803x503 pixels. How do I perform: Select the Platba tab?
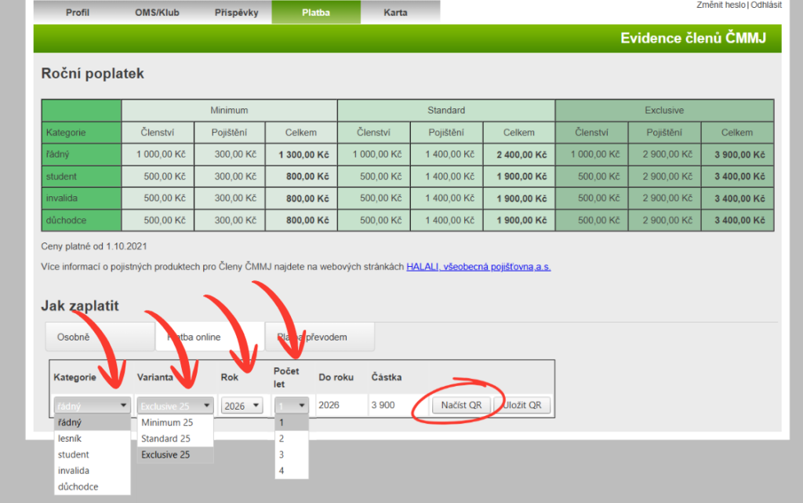point(316,13)
